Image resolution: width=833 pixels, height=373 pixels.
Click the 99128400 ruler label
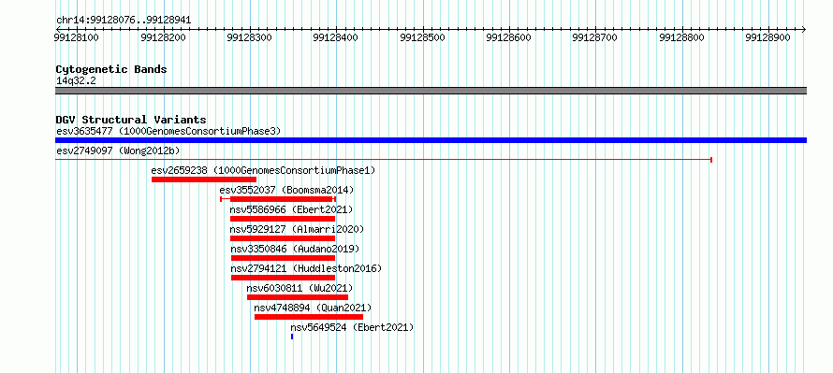pyautogui.click(x=336, y=37)
